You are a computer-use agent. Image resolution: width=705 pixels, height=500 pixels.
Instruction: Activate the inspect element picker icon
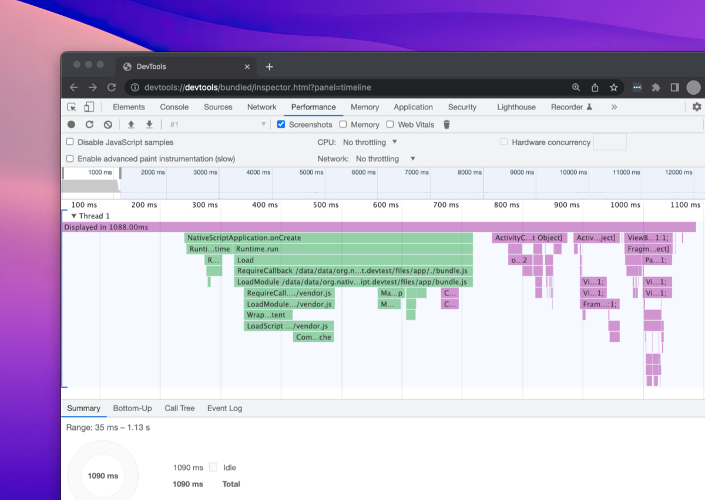[x=72, y=107]
